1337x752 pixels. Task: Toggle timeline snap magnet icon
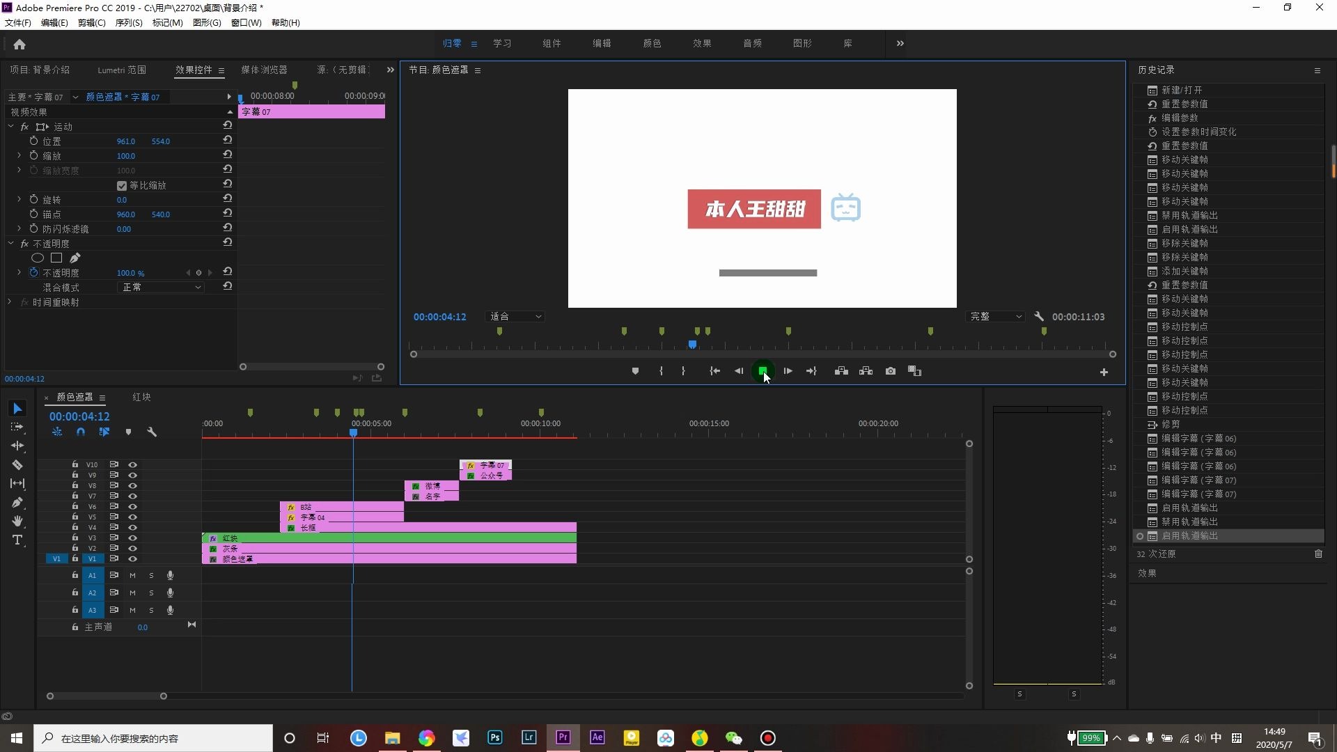coord(81,432)
